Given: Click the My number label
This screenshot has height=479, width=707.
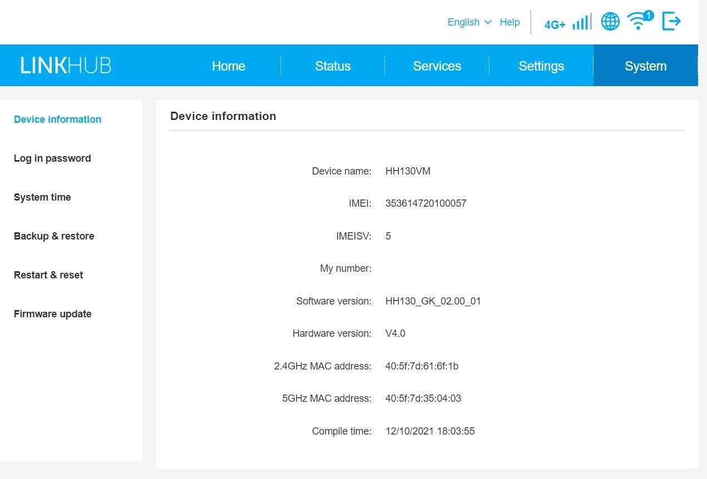Looking at the screenshot, I should (345, 268).
